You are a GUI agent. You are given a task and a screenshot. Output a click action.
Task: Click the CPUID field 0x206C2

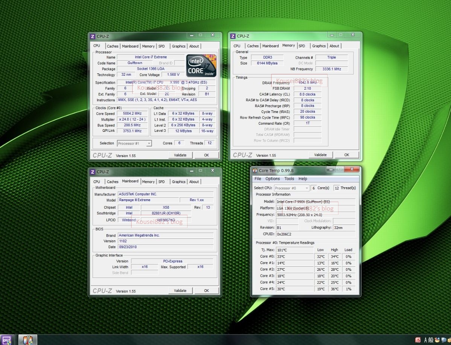pyautogui.click(x=315, y=234)
